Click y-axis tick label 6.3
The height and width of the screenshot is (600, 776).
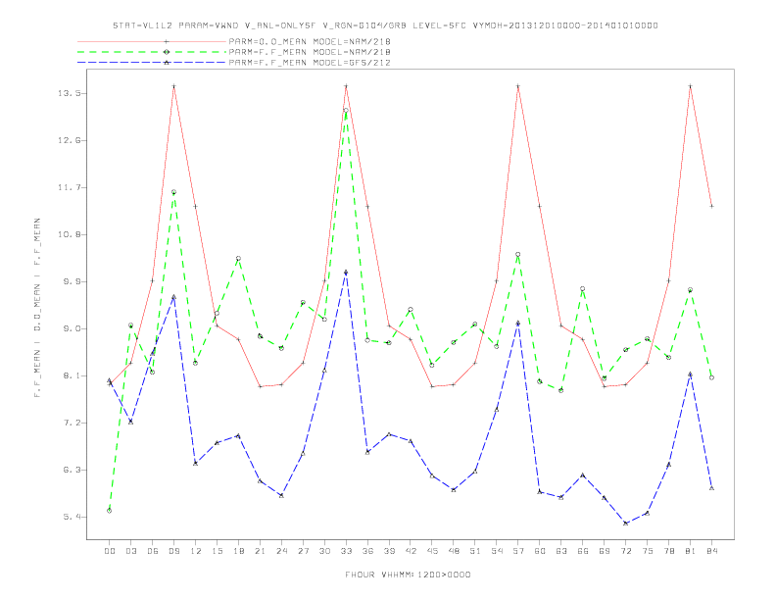pos(73,470)
